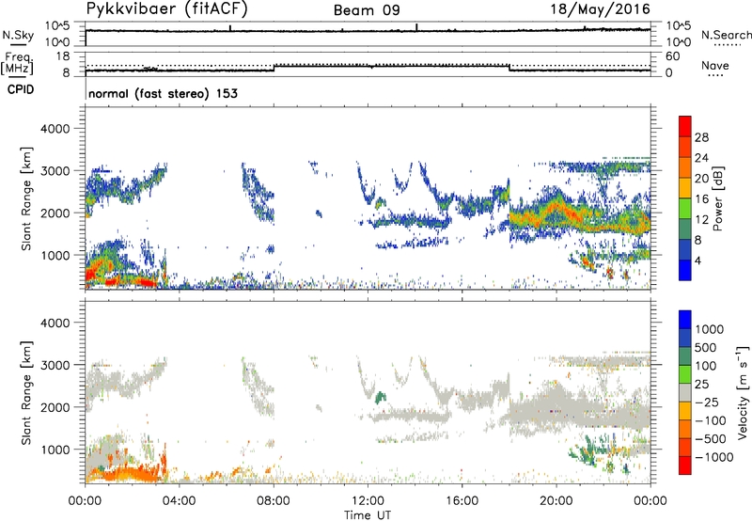Click the 16 value on power scale

coord(701,199)
